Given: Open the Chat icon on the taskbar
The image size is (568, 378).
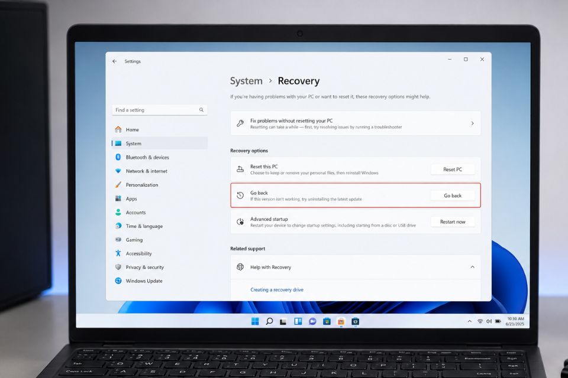Looking at the screenshot, I should 312,321.
